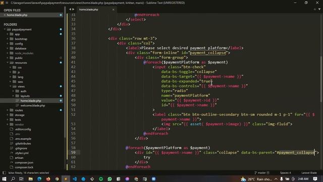Select home.blade.php under Open Files
Screen dimensions: 323x182
click(17, 15)
